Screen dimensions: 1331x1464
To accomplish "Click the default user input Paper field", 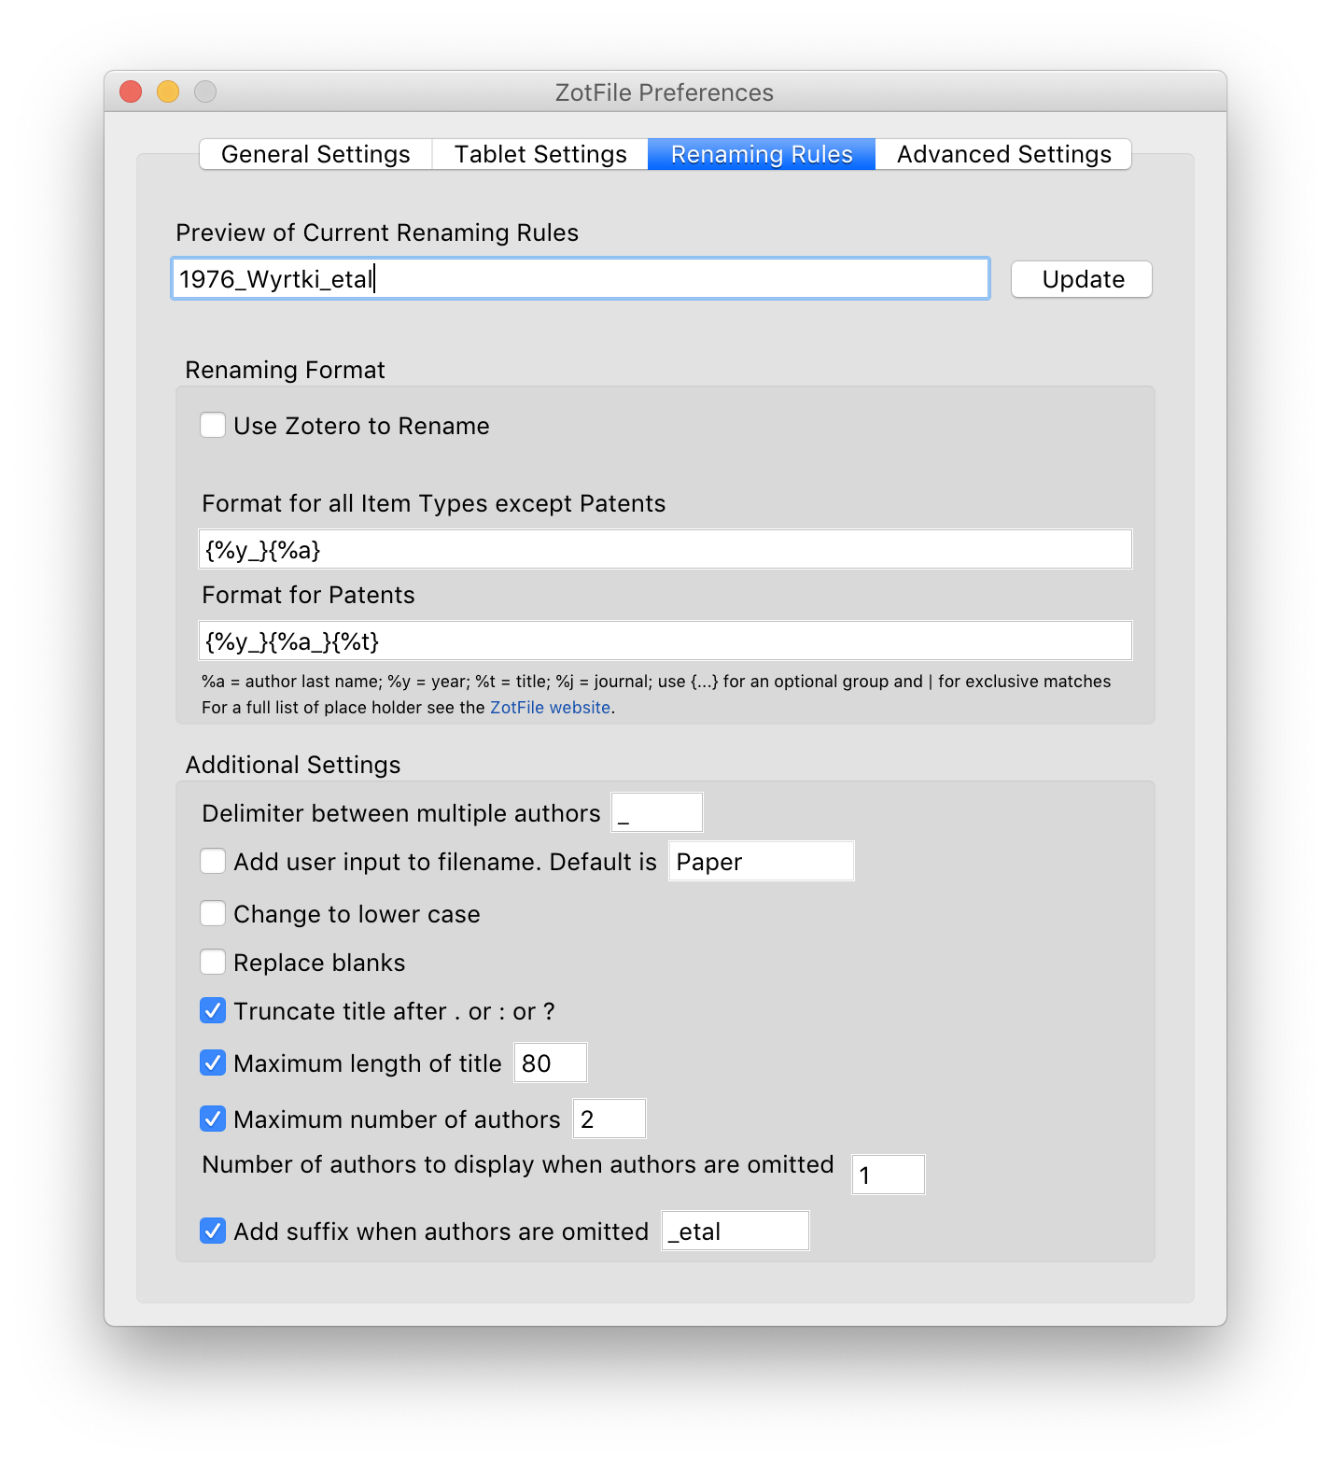I will (761, 861).
